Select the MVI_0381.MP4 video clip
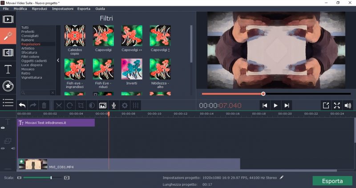 [129, 164]
